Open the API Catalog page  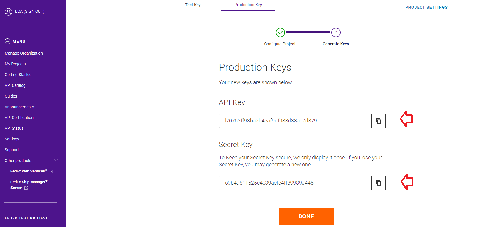15,85
